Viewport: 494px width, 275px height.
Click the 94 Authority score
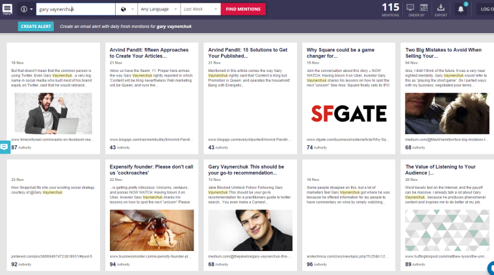pos(120,265)
